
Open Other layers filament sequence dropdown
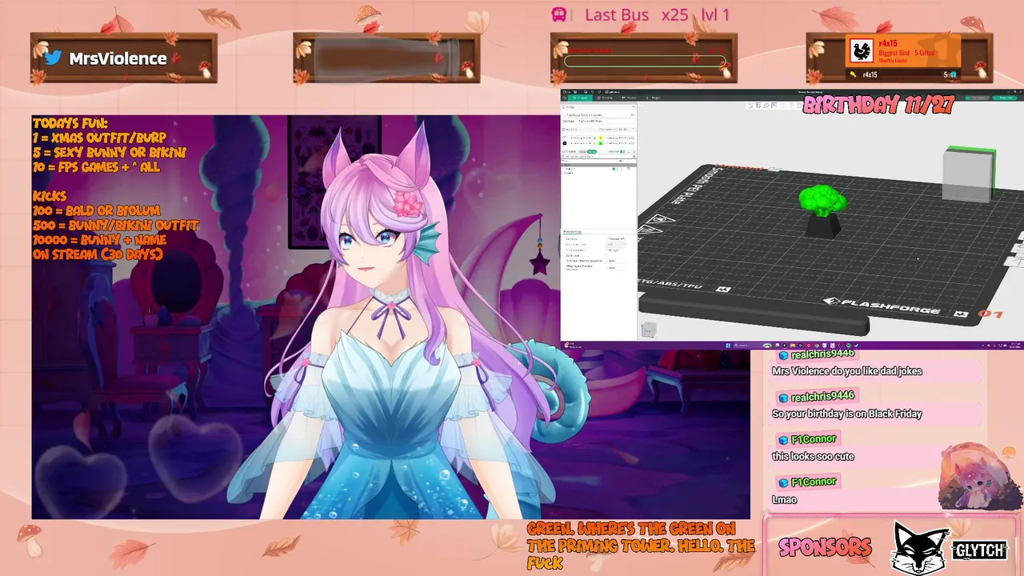(616, 267)
